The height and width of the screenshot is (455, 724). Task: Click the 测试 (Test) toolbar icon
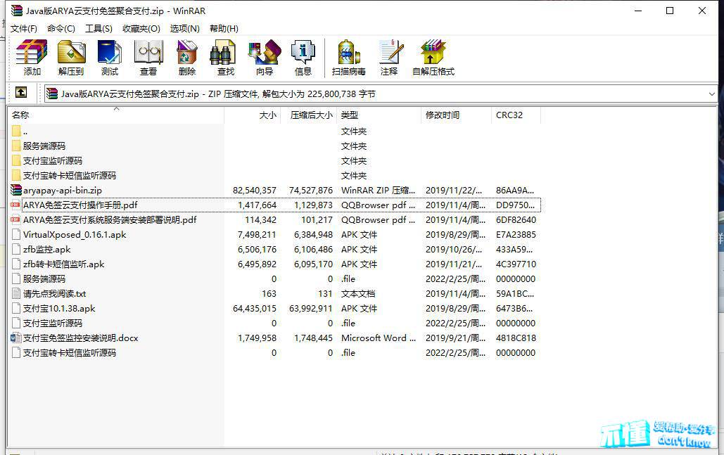click(110, 52)
